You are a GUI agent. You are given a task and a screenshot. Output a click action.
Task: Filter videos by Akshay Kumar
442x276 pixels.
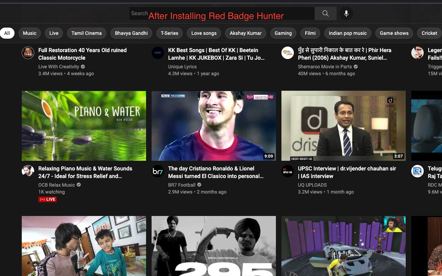[x=246, y=33]
